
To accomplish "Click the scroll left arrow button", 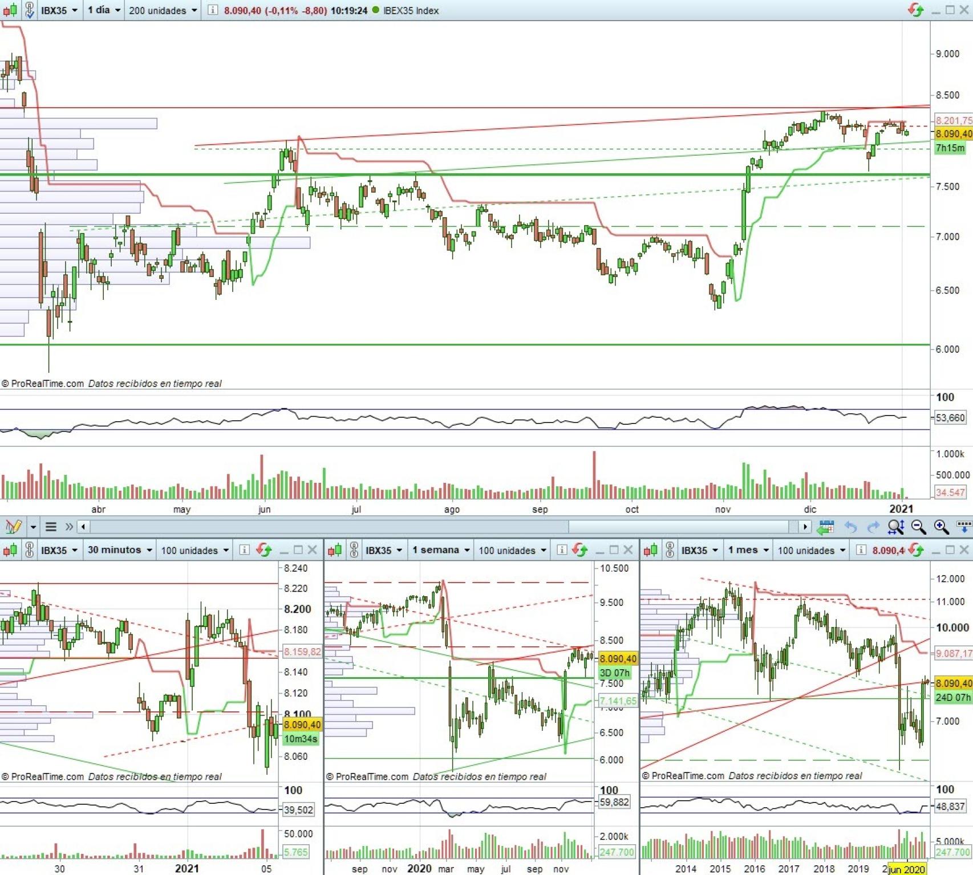I will click(x=83, y=527).
